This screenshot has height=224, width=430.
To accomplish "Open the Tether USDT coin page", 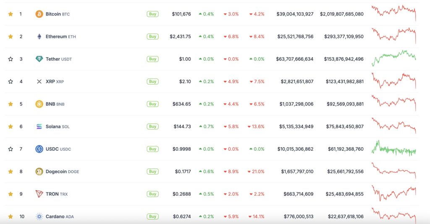I will coord(59,59).
